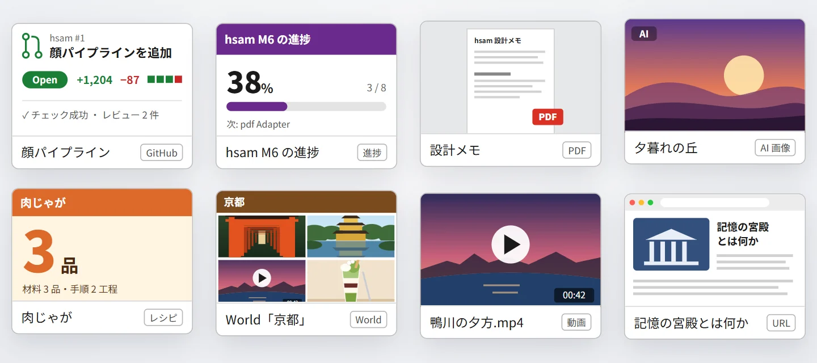The height and width of the screenshot is (363, 817).
Task: Click the レシピ tag badge
Action: [x=163, y=318]
